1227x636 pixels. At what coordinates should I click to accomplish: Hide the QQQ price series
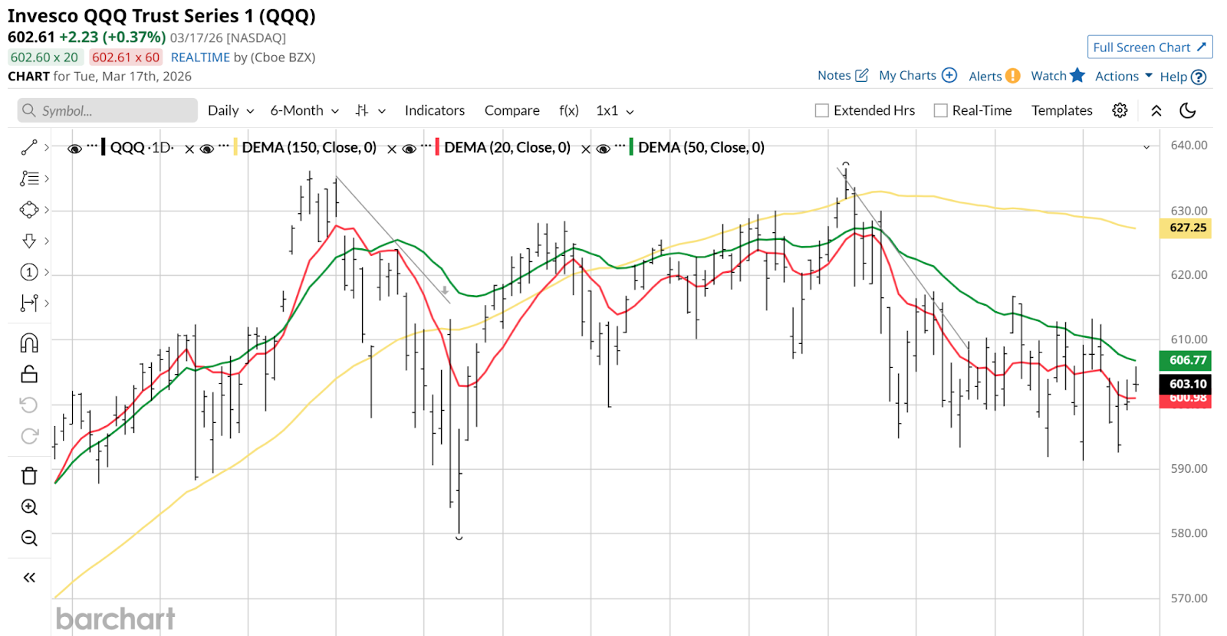tap(74, 149)
